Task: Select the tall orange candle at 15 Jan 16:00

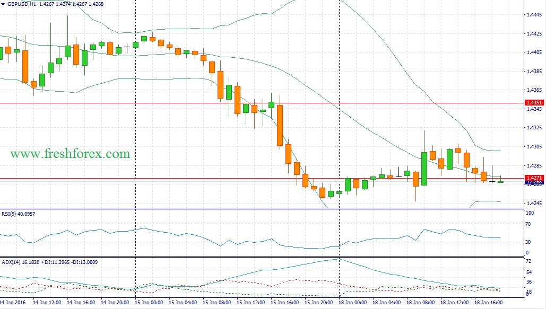Action: click(x=280, y=125)
